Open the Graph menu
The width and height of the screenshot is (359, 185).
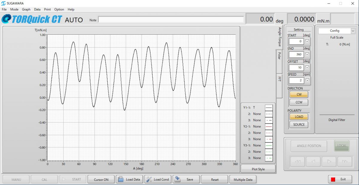[26, 9]
